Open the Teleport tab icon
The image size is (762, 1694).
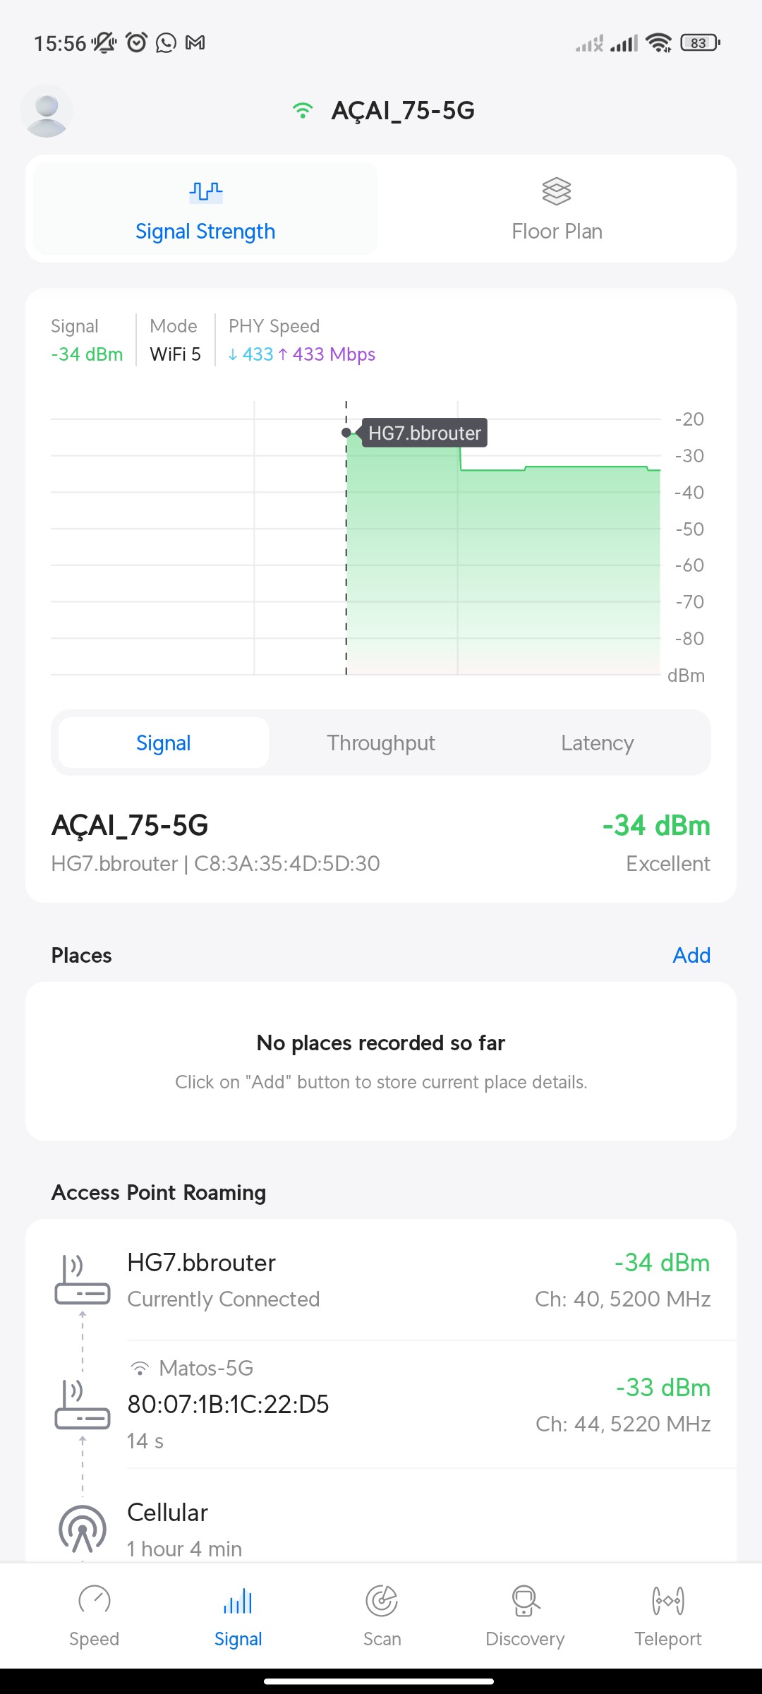667,1600
